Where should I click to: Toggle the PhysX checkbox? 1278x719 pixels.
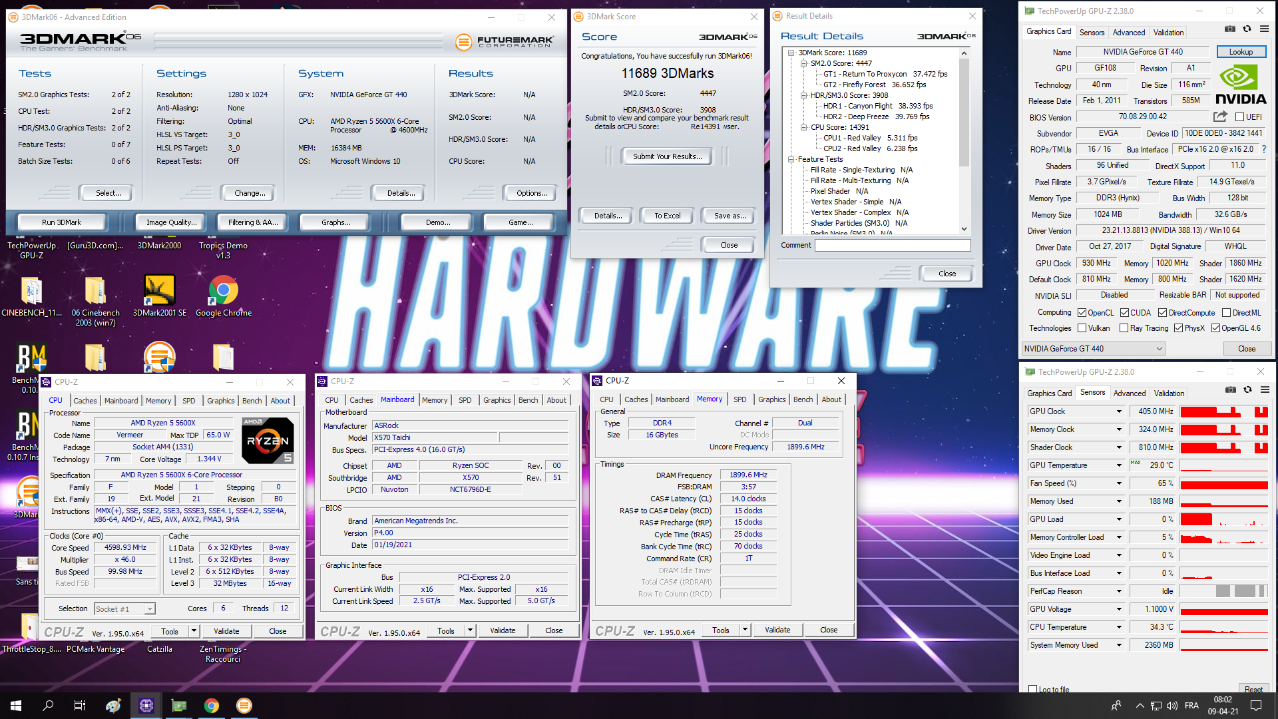pos(1179,328)
